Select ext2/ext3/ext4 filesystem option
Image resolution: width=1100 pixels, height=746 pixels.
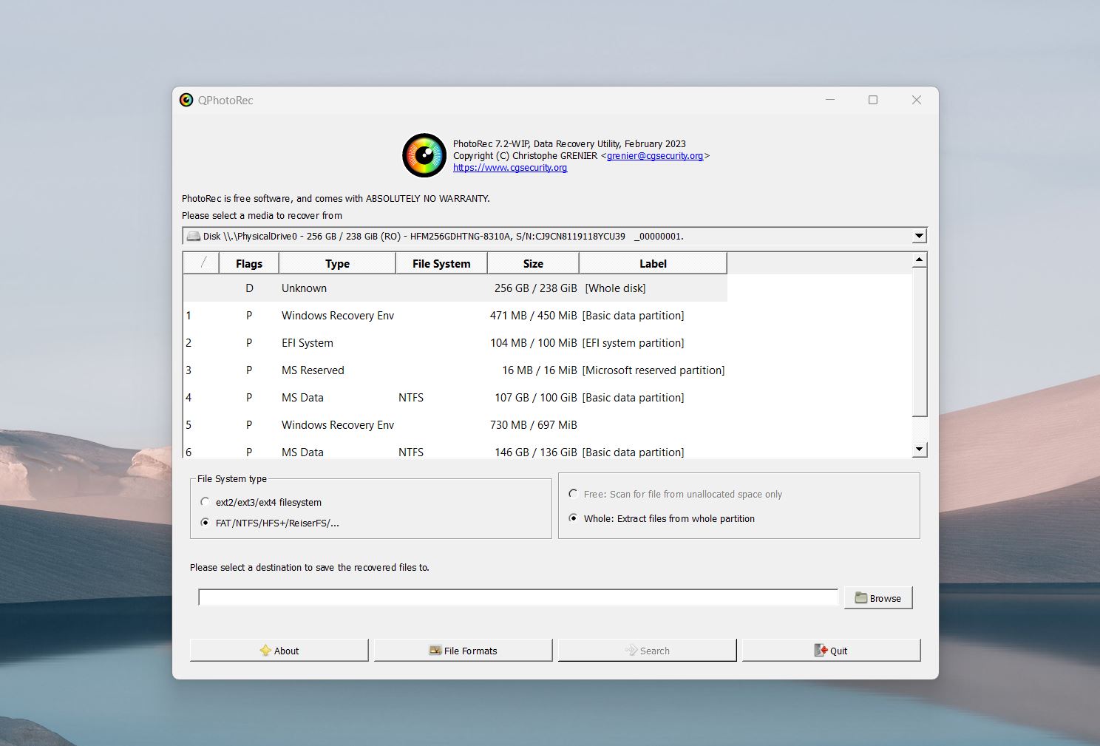click(x=205, y=502)
